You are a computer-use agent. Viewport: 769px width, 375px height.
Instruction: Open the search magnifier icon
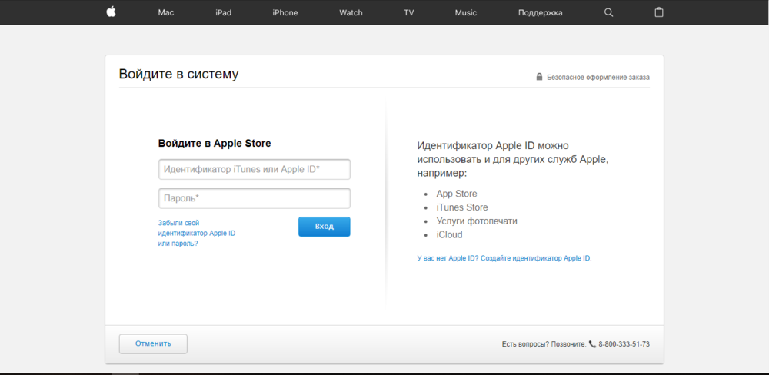coord(608,13)
